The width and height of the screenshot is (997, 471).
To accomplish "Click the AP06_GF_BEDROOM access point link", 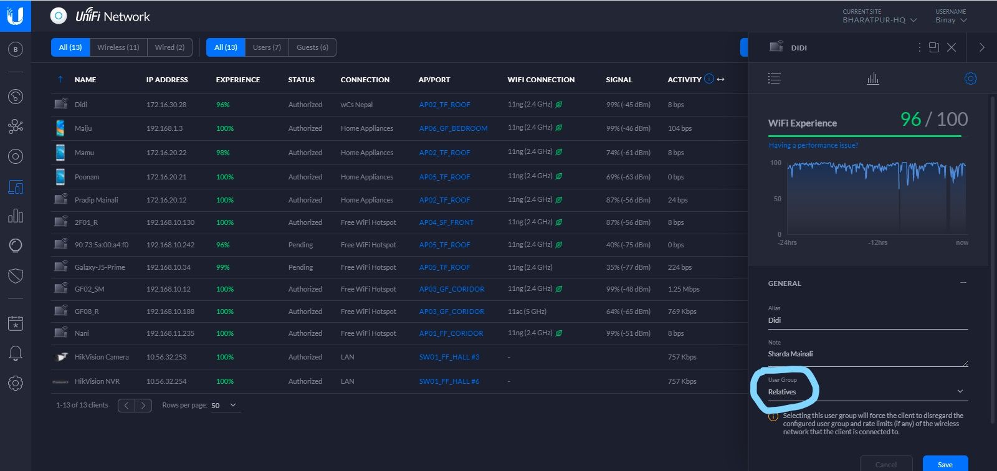I will tap(453, 128).
